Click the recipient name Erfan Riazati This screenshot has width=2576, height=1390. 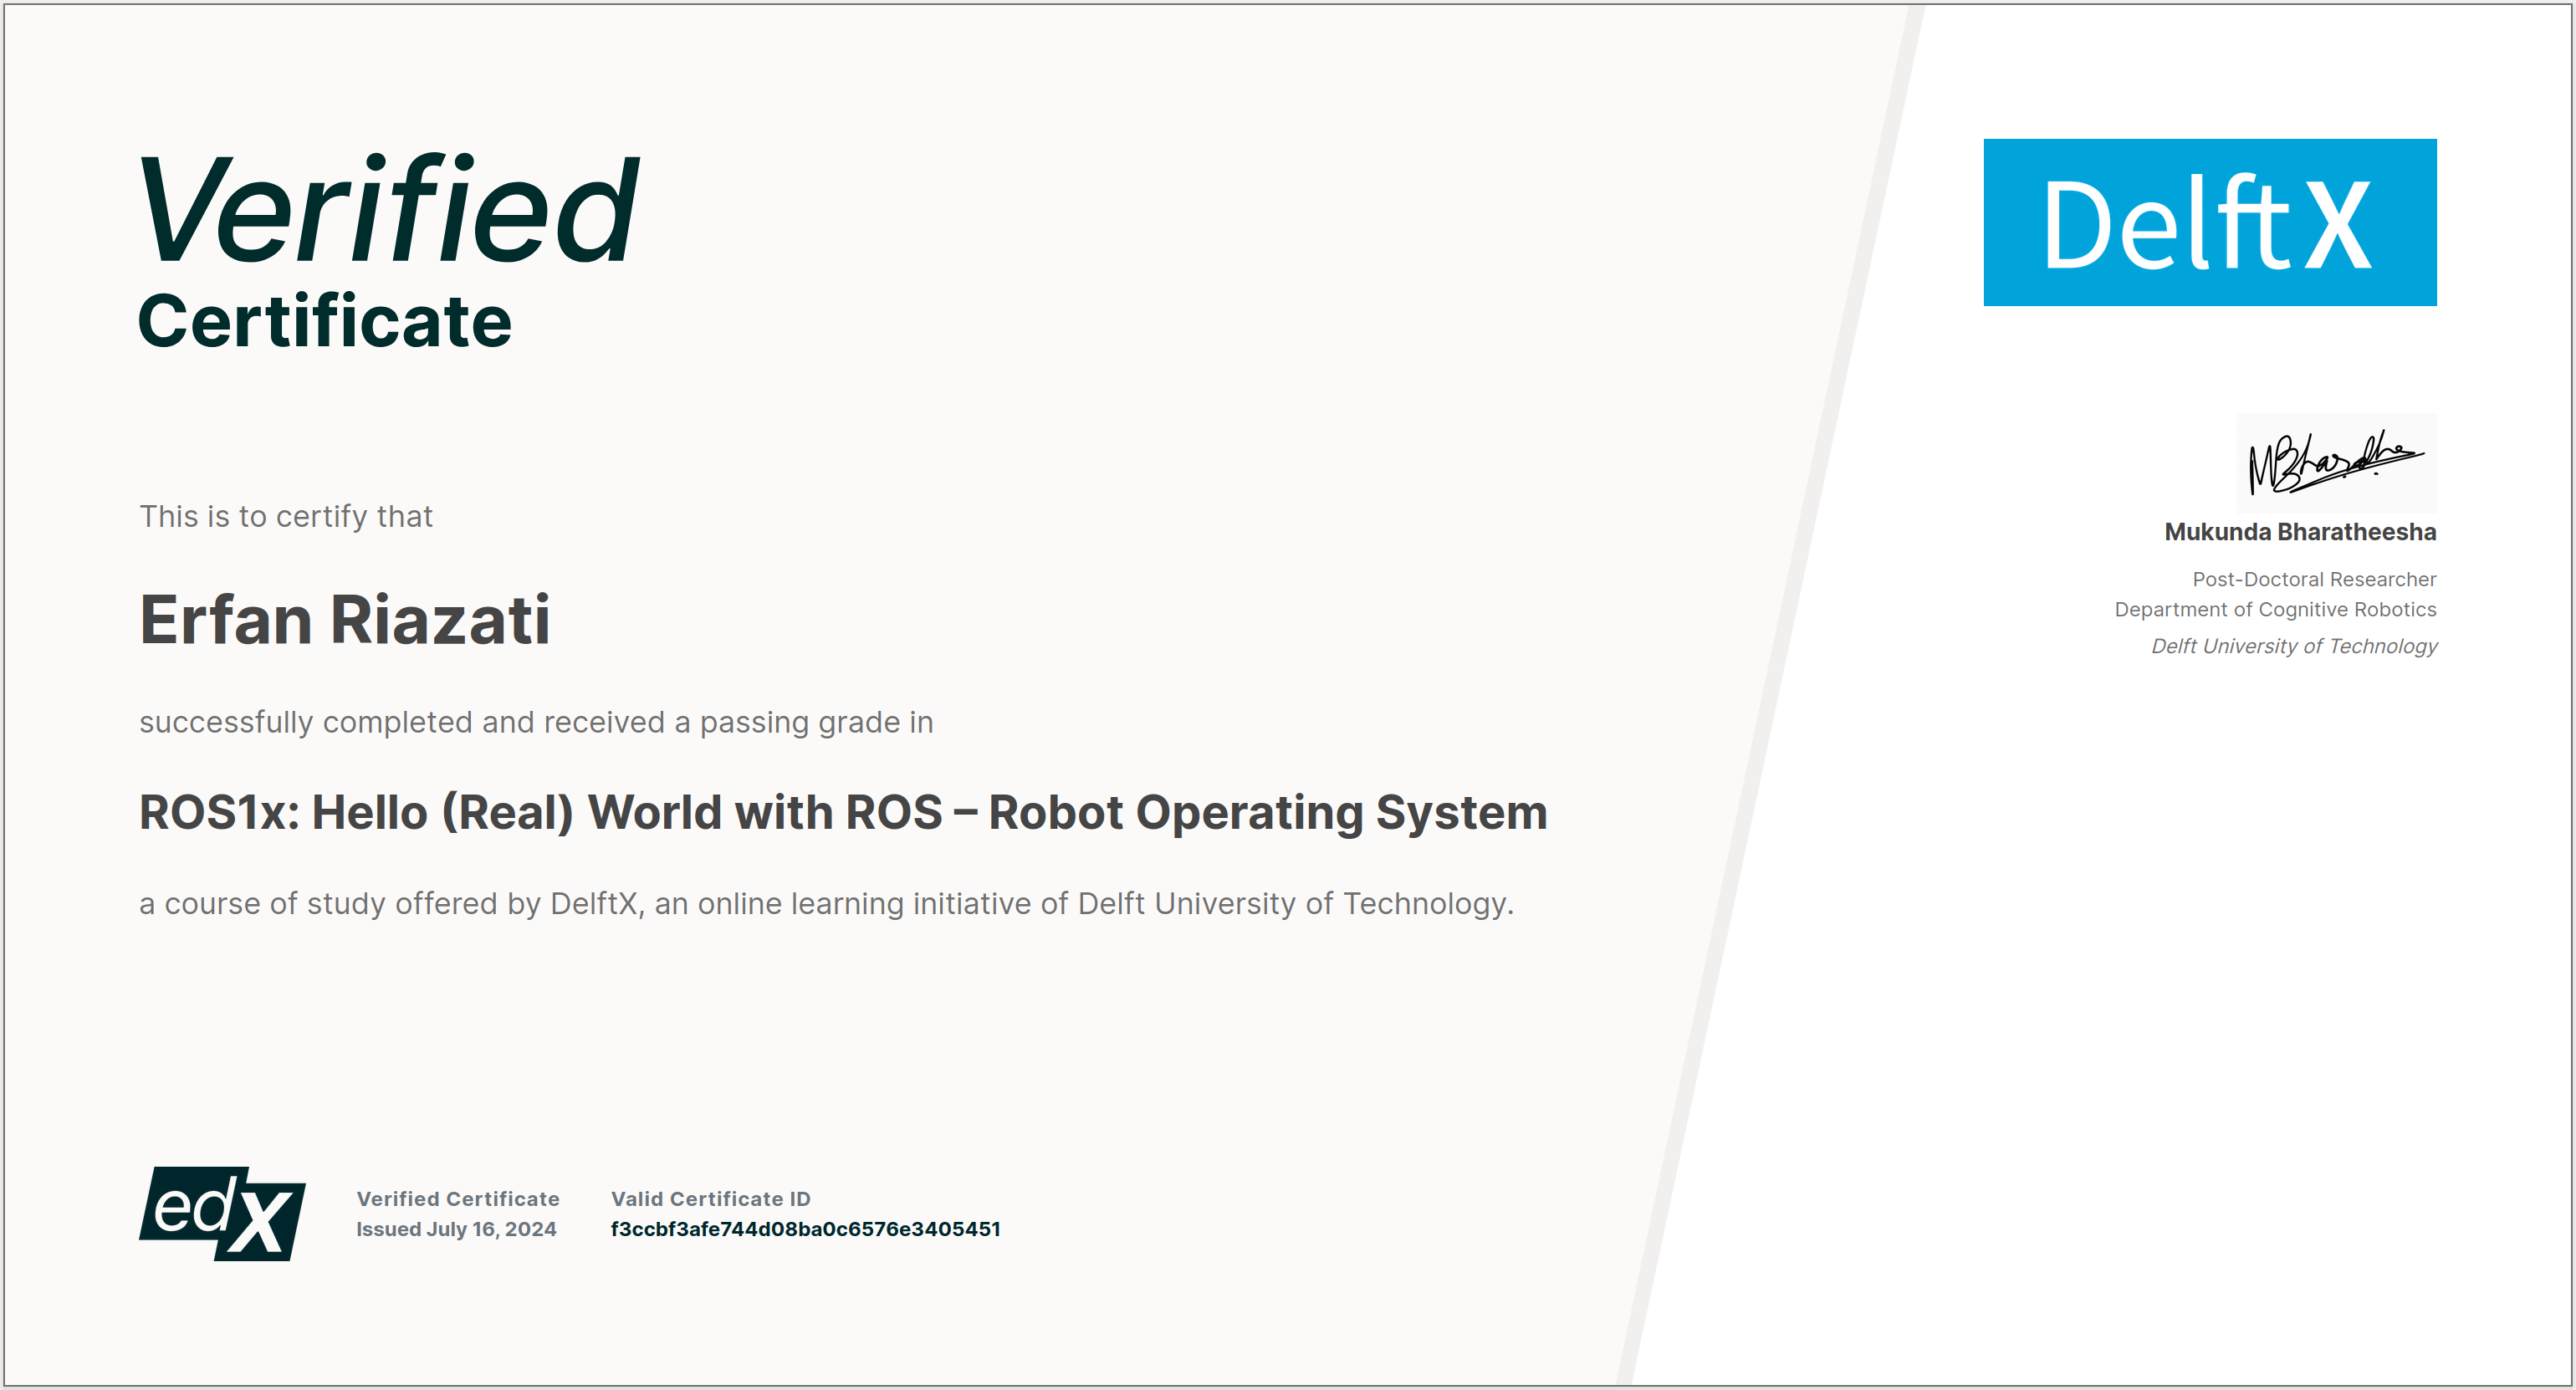pos(345,619)
